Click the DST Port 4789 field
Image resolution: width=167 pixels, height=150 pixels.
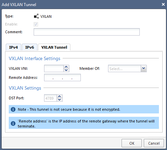coord(51,98)
